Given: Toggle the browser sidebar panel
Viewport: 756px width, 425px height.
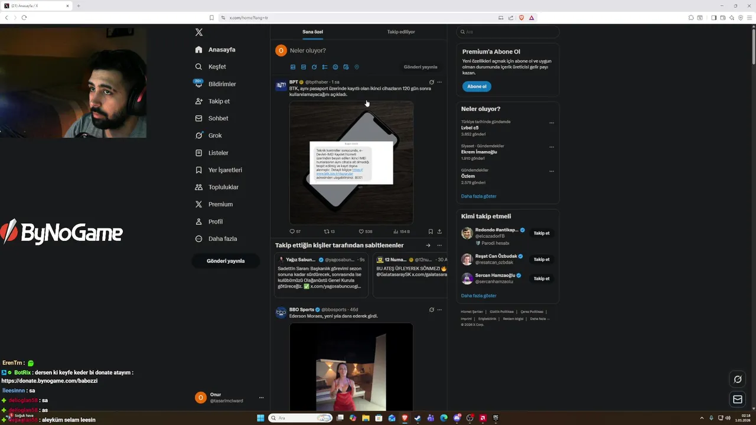Looking at the screenshot, I should pos(713,18).
